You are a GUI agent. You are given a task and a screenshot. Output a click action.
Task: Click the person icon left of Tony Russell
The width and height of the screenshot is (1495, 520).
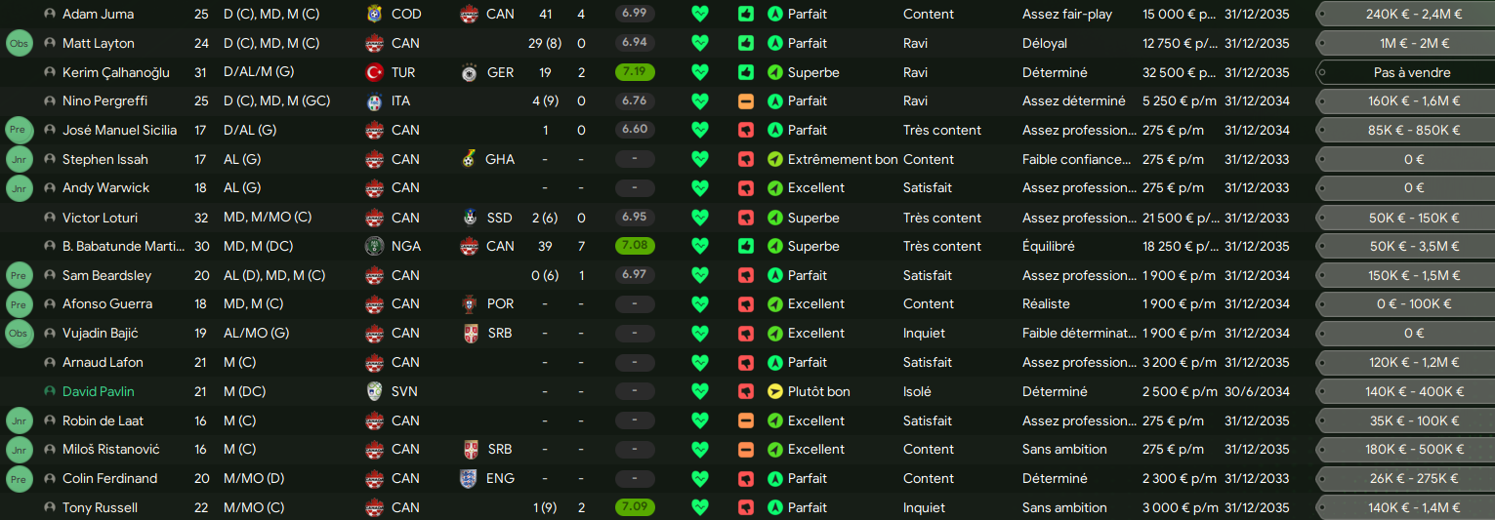click(x=50, y=508)
